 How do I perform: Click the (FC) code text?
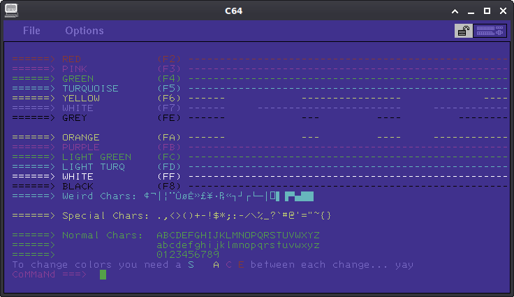(x=169, y=157)
